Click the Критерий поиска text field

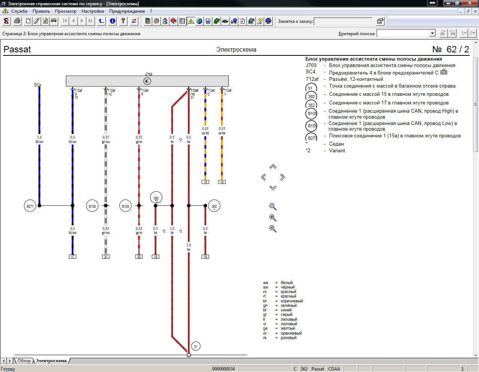point(403,33)
